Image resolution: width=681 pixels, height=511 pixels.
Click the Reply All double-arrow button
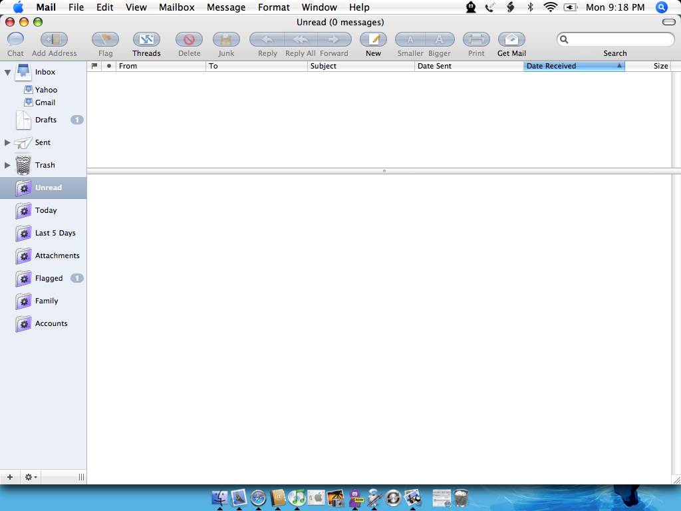[301, 39]
